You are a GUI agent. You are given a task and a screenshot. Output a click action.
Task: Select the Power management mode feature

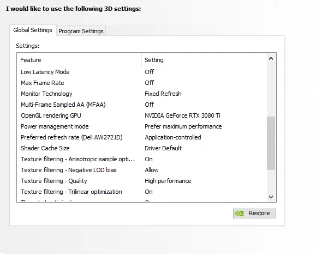pyautogui.click(x=55, y=126)
